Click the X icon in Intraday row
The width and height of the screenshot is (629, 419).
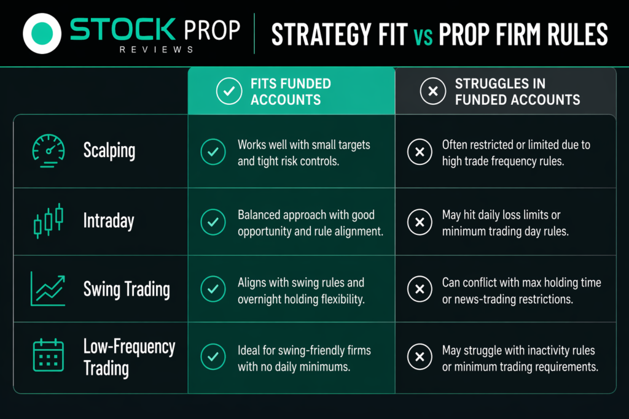coord(420,222)
